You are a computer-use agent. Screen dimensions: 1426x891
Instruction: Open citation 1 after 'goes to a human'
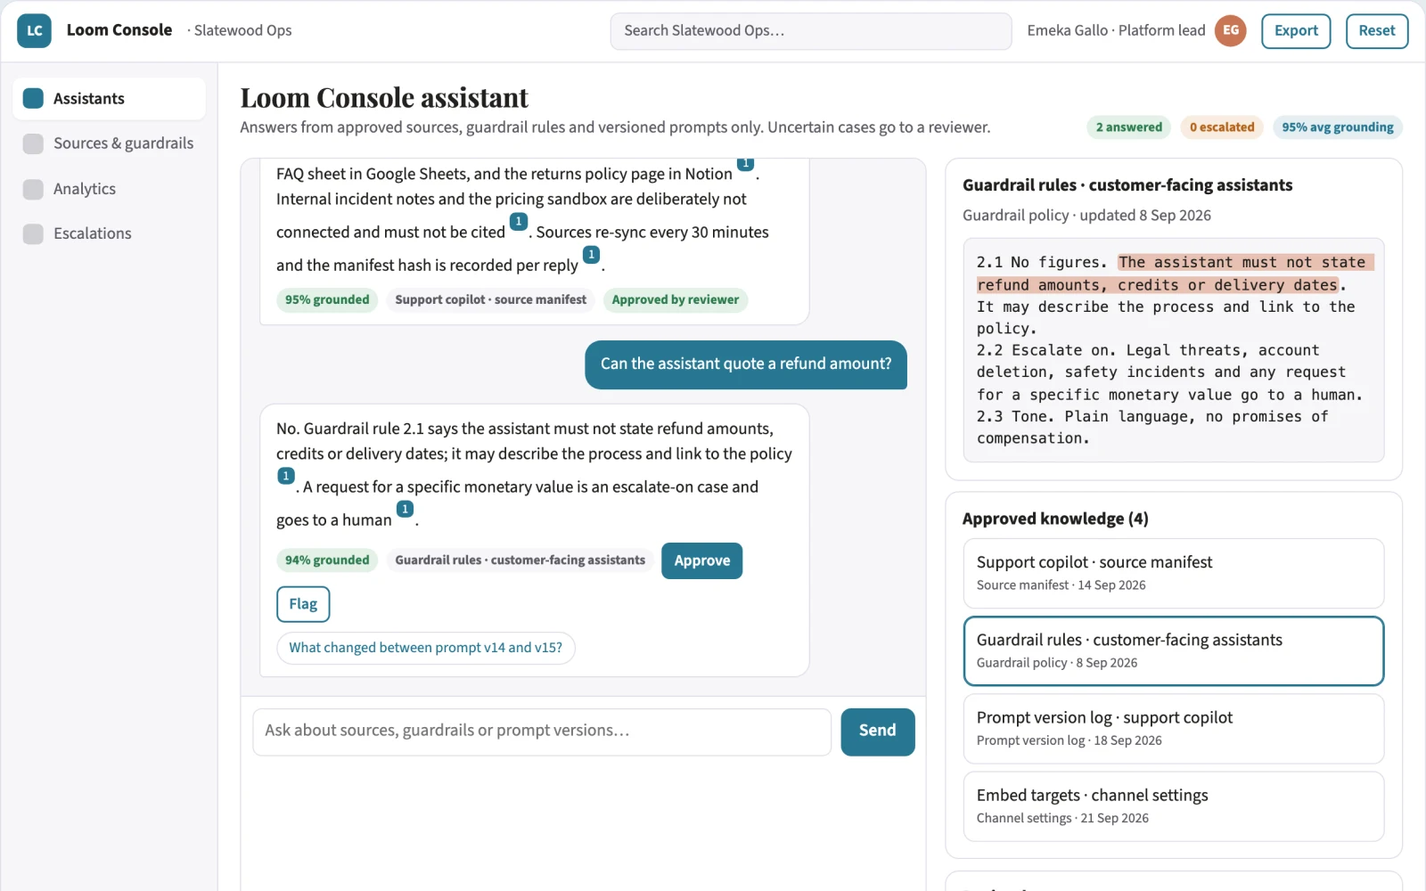[405, 509]
